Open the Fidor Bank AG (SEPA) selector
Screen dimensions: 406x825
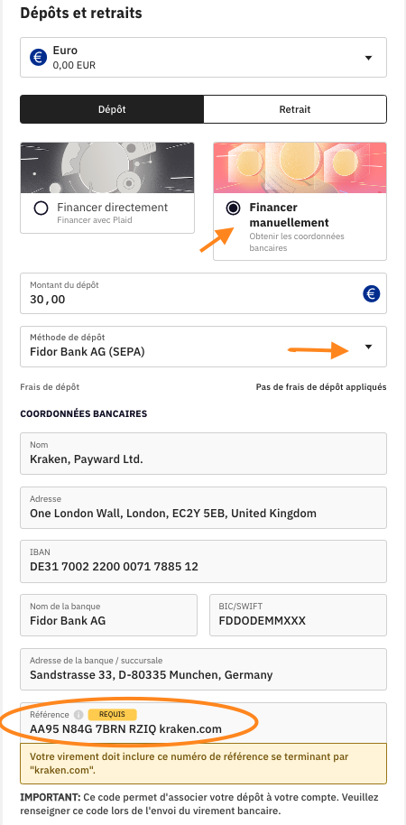(x=204, y=347)
